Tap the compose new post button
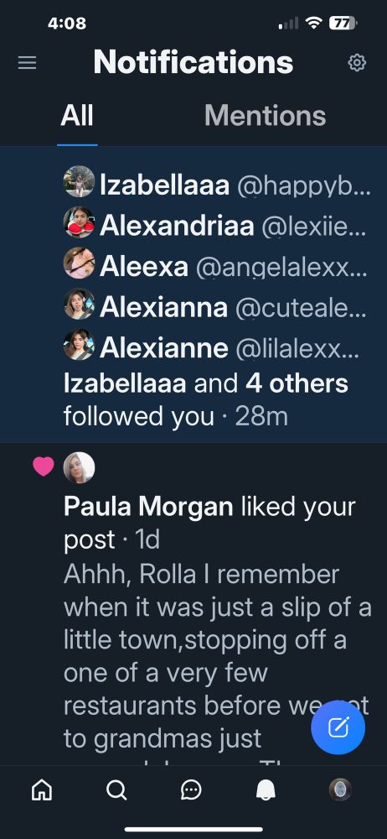The width and height of the screenshot is (387, 839). coord(338,727)
